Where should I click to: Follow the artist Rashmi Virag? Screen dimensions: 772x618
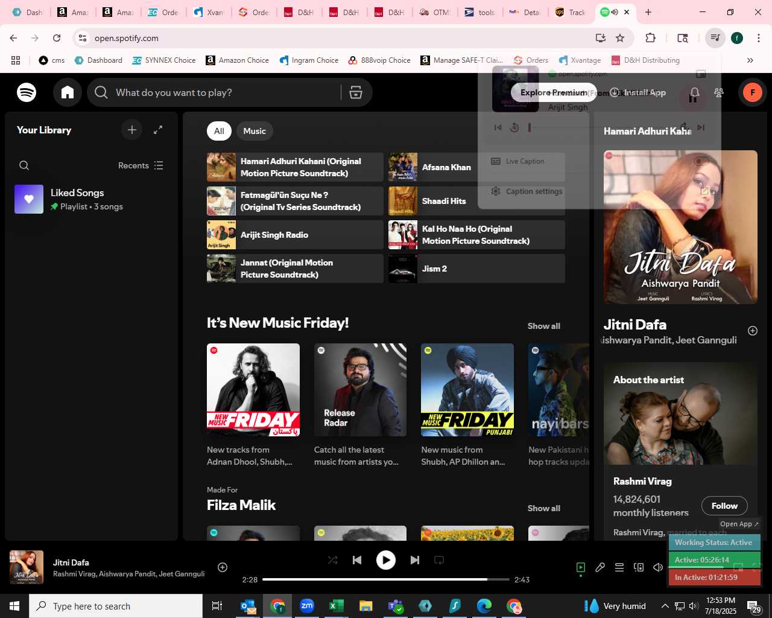[x=724, y=506]
